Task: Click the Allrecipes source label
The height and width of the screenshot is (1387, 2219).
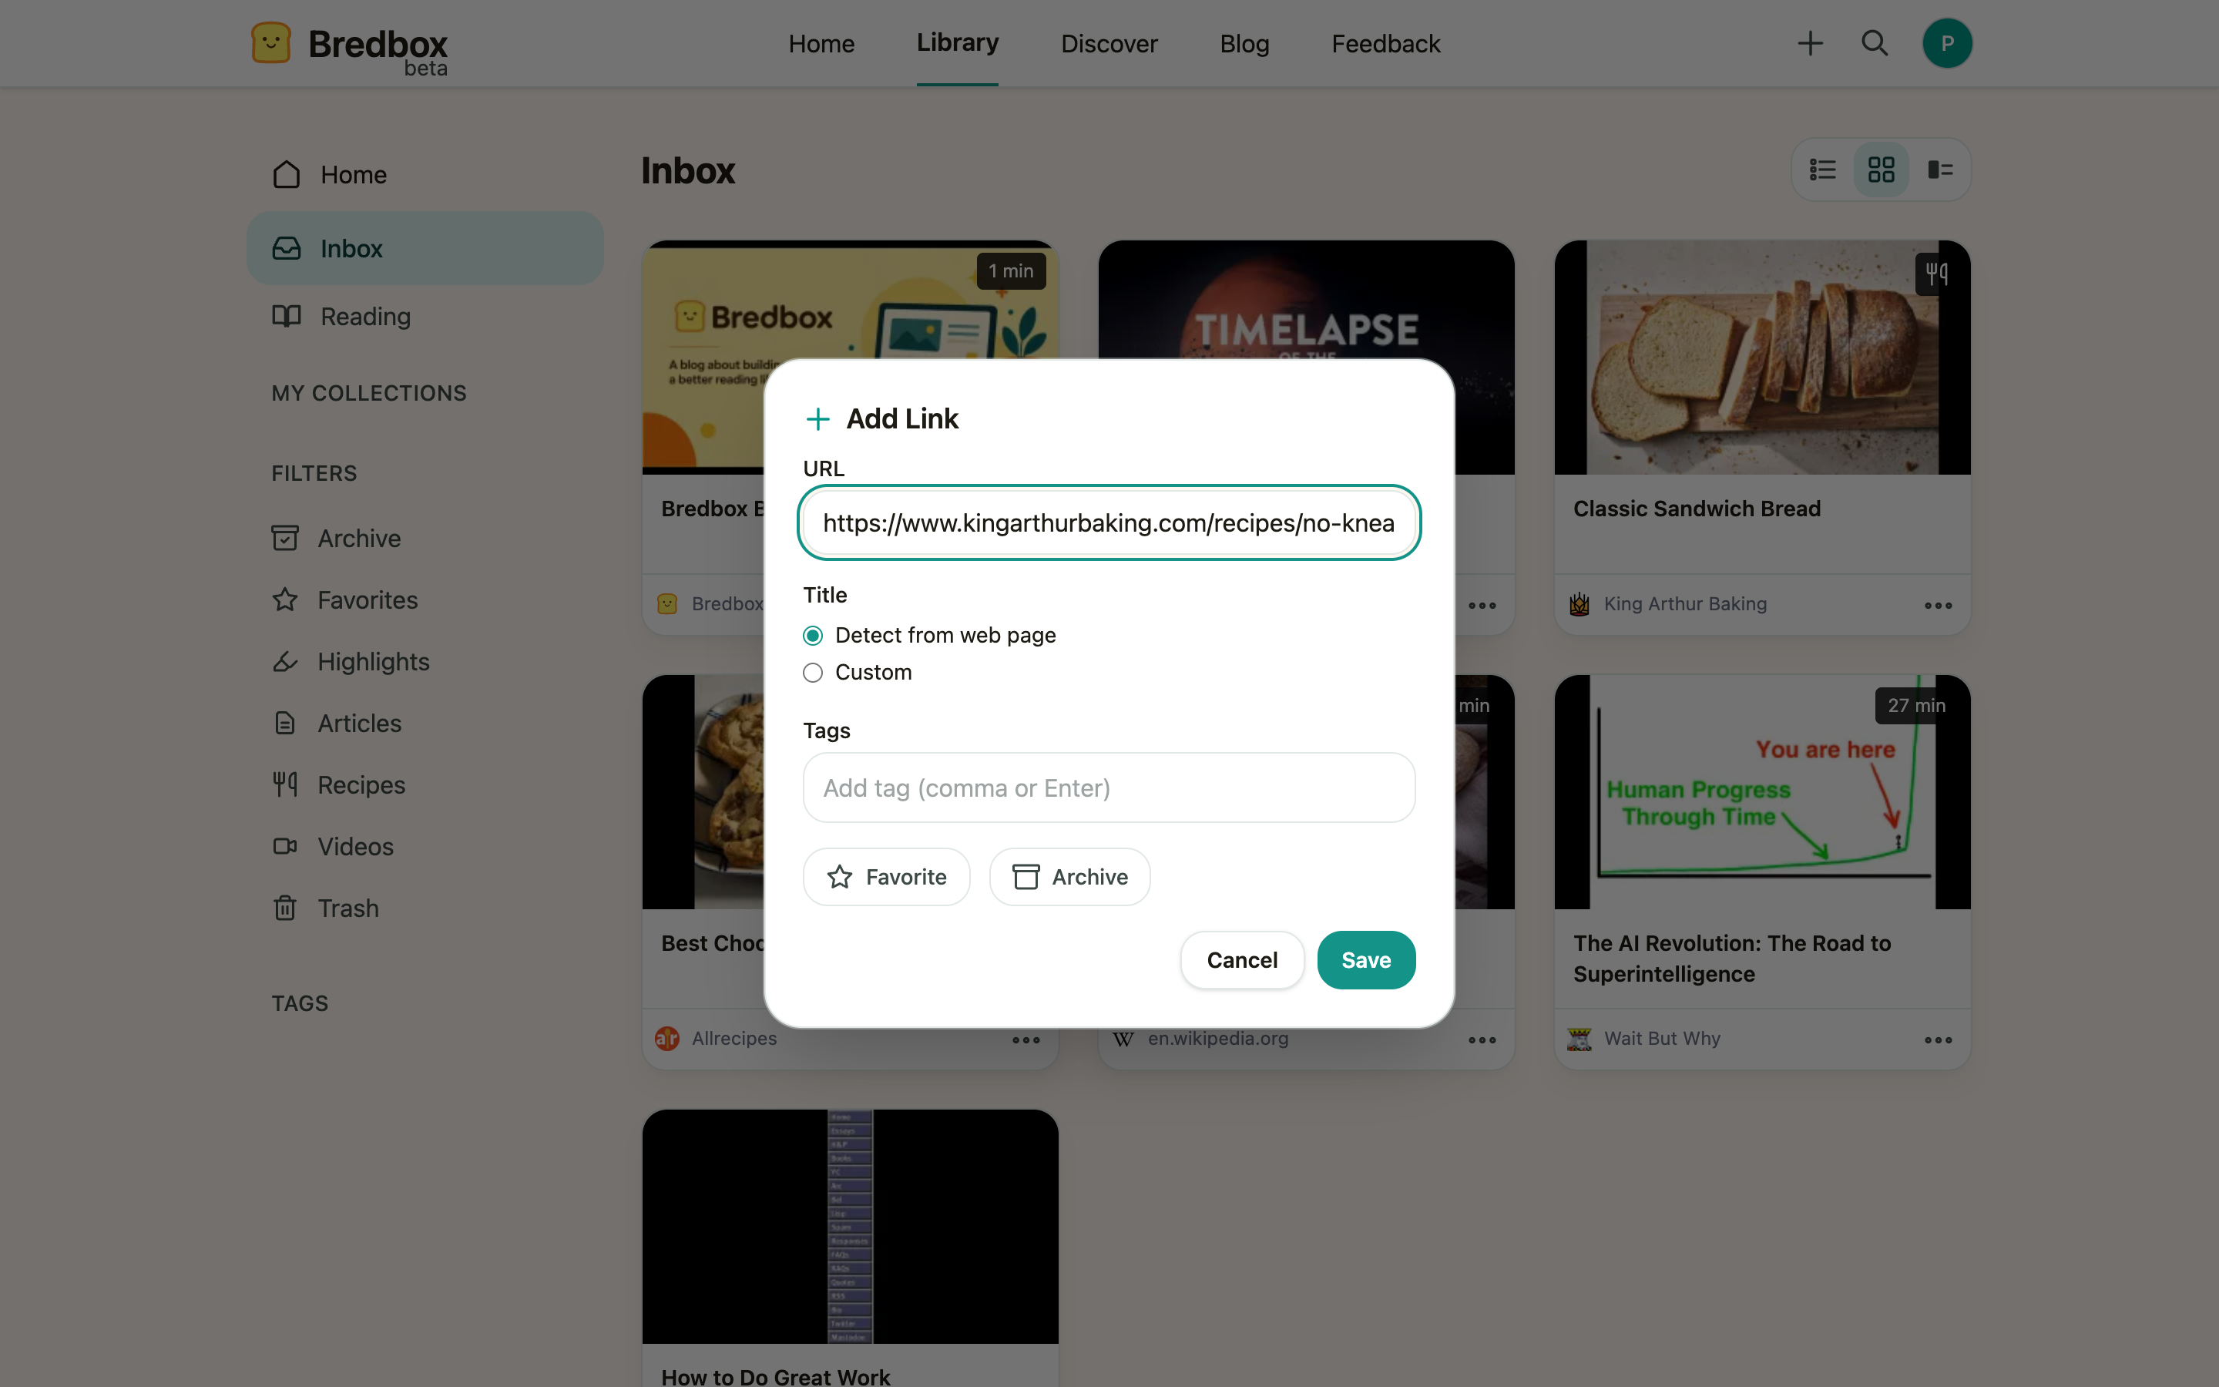Action: point(734,1039)
